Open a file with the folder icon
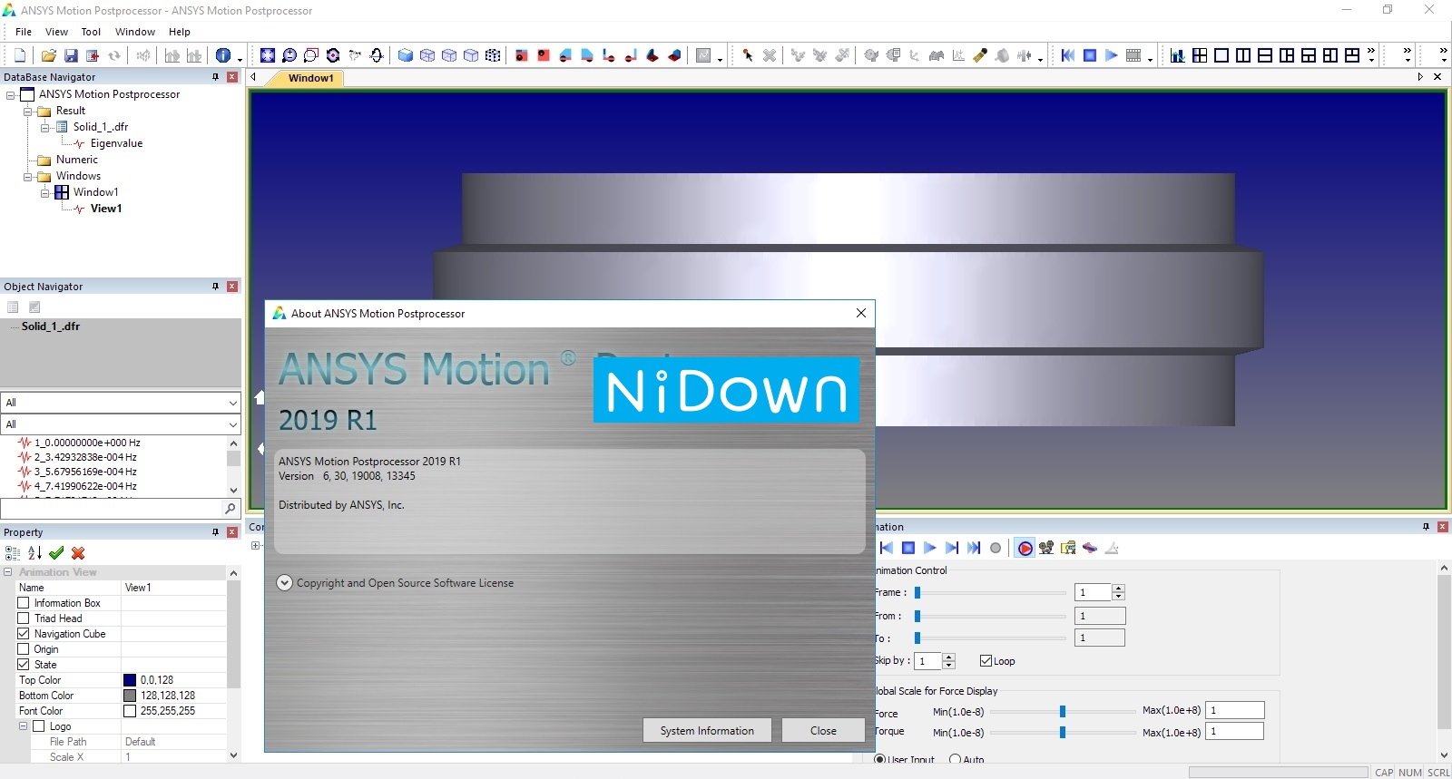Viewport: 1452px width, 779px height. click(x=49, y=55)
